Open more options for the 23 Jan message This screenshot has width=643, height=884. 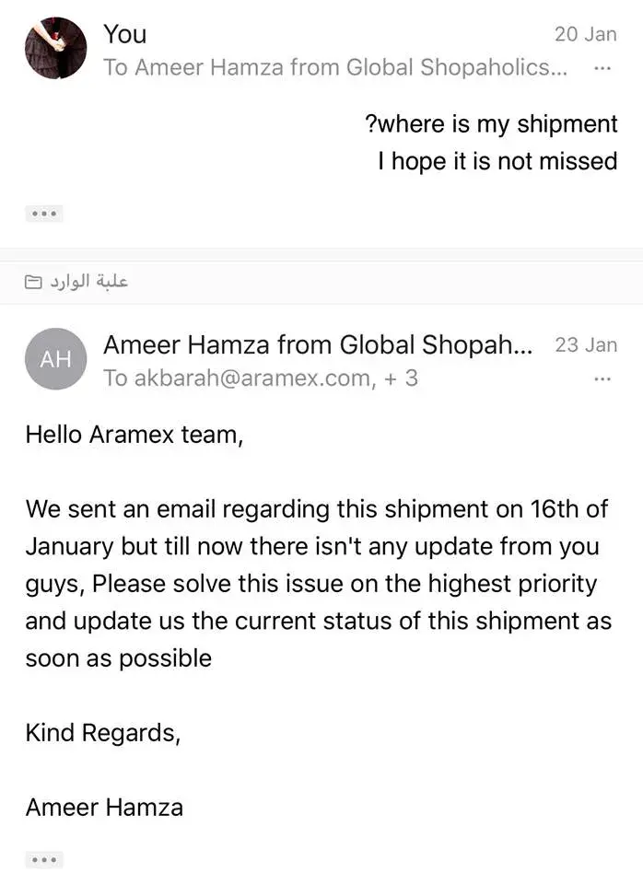pos(602,379)
